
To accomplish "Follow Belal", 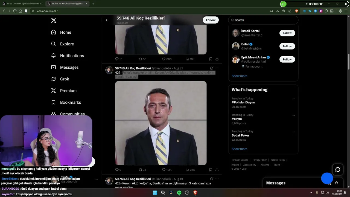I will pyautogui.click(x=287, y=46).
